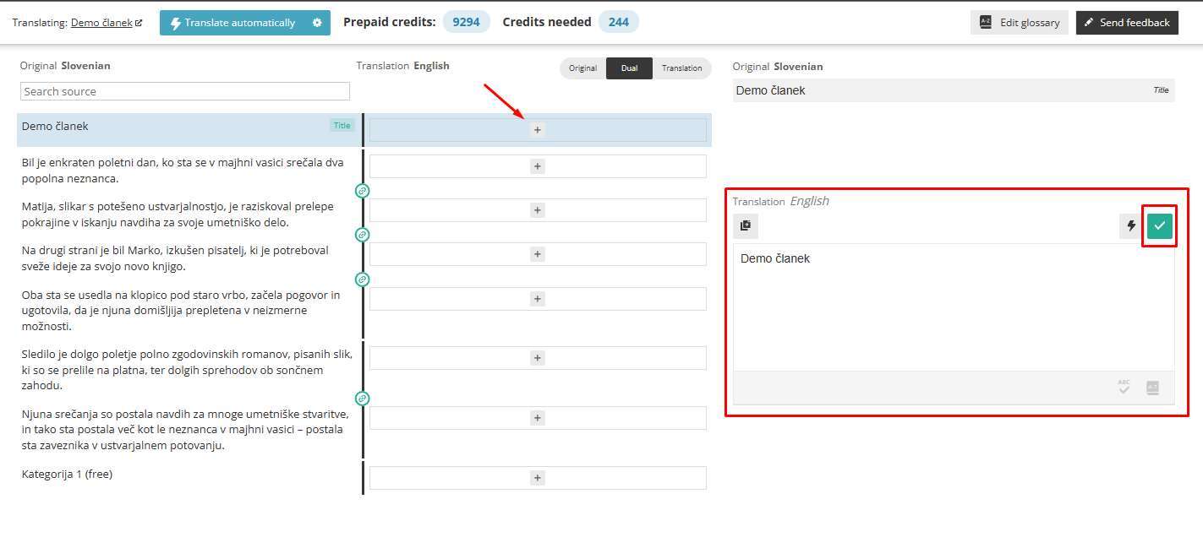This screenshot has height=548, width=1203.
Task: Open the Edit glossary button
Action: pyautogui.click(x=1020, y=23)
